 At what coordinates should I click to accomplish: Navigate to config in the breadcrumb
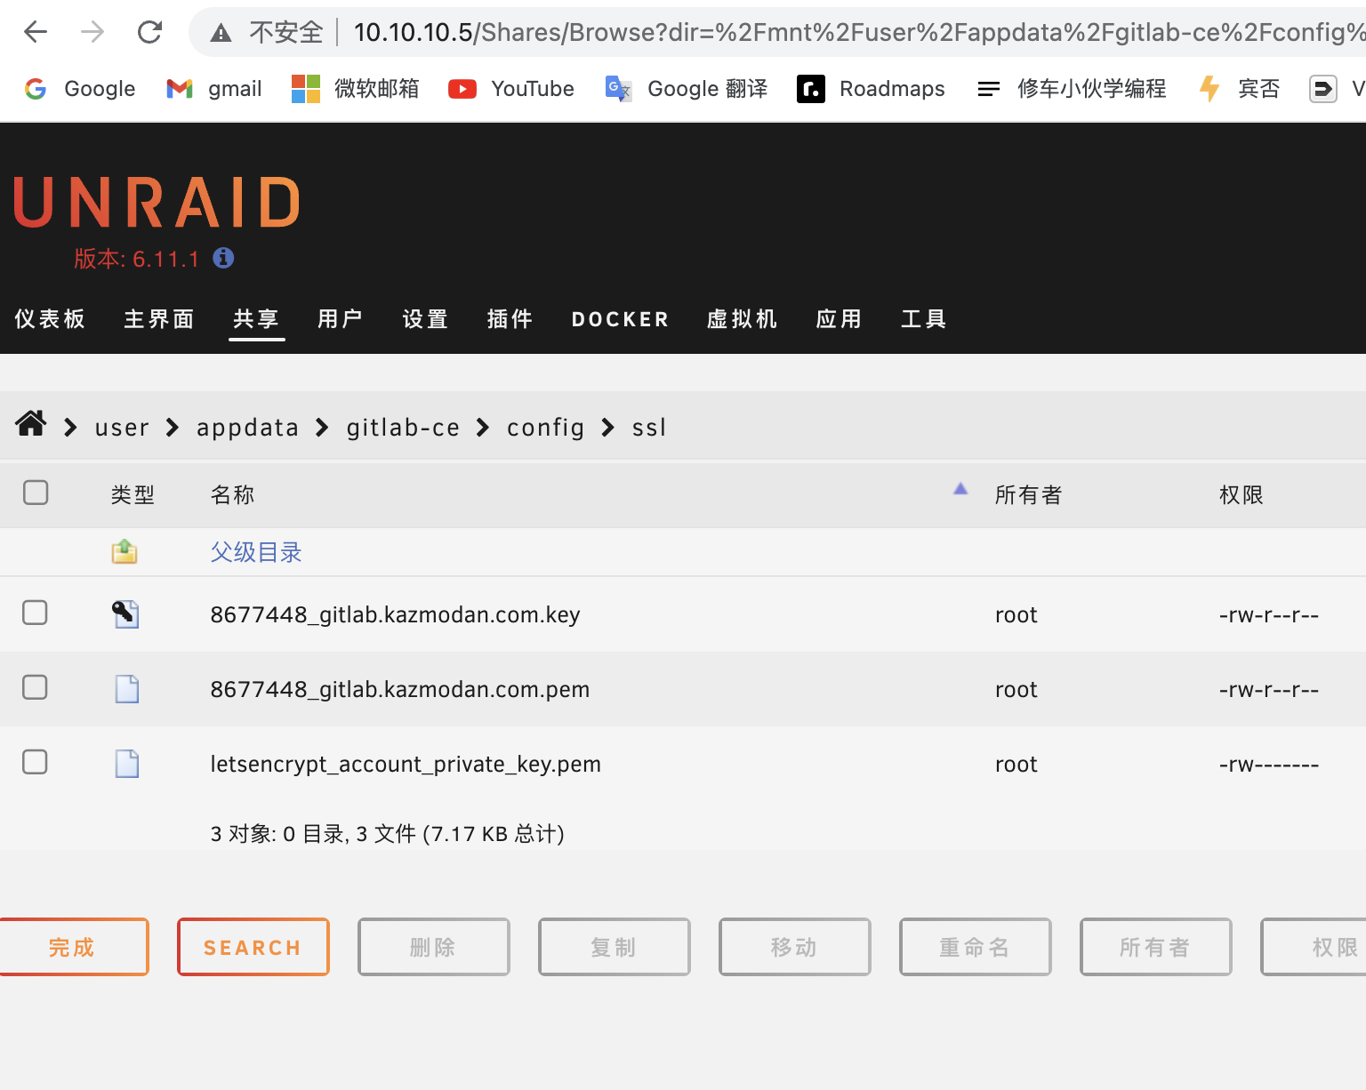[545, 428]
